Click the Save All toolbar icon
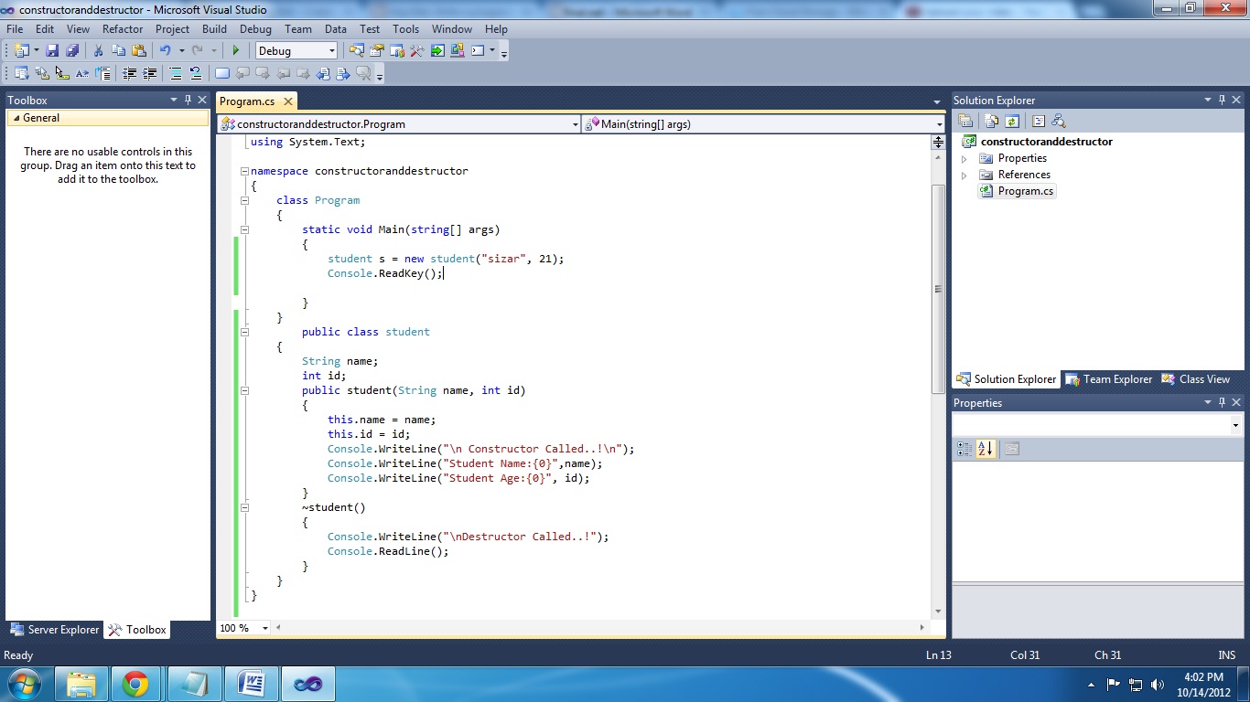The image size is (1250, 702). [72, 50]
